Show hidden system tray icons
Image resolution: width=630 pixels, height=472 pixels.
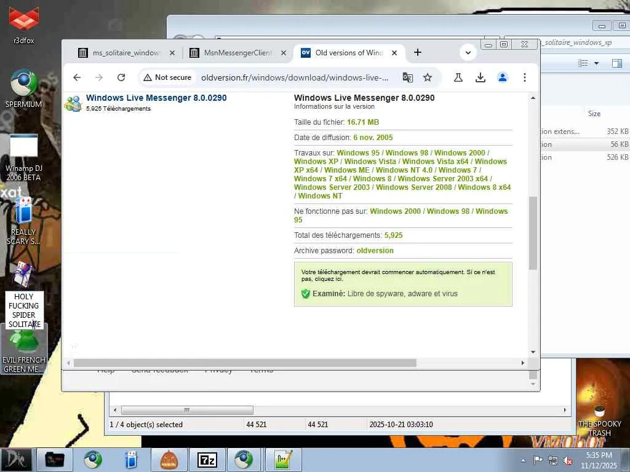[523, 460]
